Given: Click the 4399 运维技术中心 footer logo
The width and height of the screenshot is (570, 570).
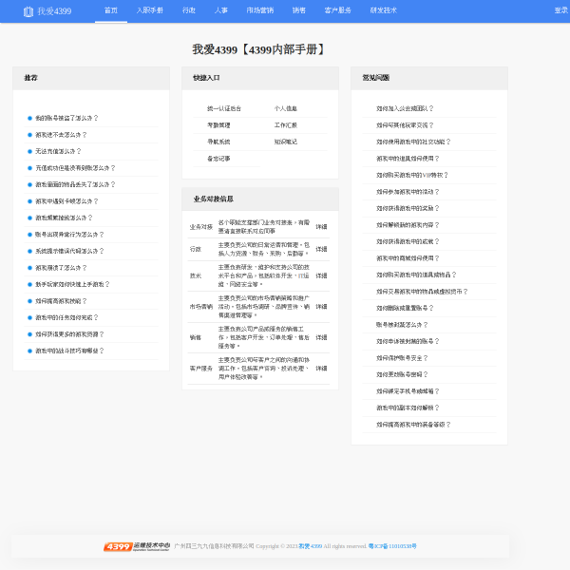Looking at the screenshot, I should tap(137, 546).
